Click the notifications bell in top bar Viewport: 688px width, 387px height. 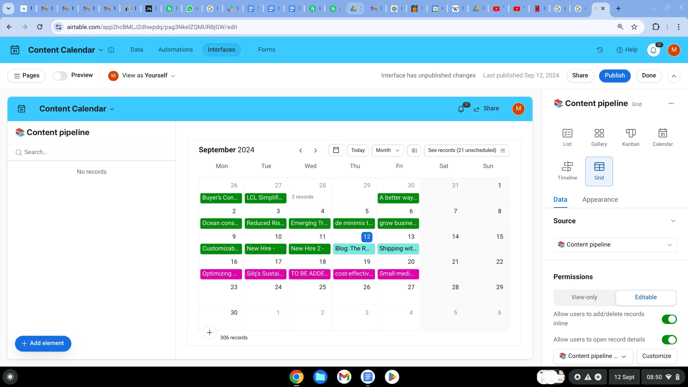[653, 50]
